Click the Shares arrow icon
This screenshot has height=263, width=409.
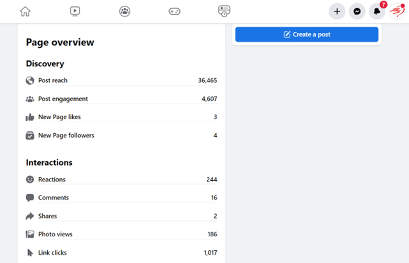pos(30,217)
